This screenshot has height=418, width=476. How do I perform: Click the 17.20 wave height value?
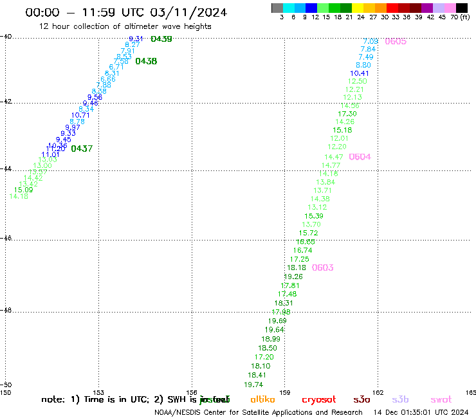pyautogui.click(x=264, y=358)
